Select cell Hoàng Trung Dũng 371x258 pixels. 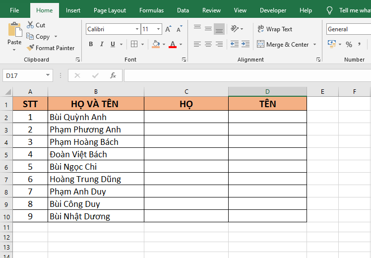pos(96,179)
